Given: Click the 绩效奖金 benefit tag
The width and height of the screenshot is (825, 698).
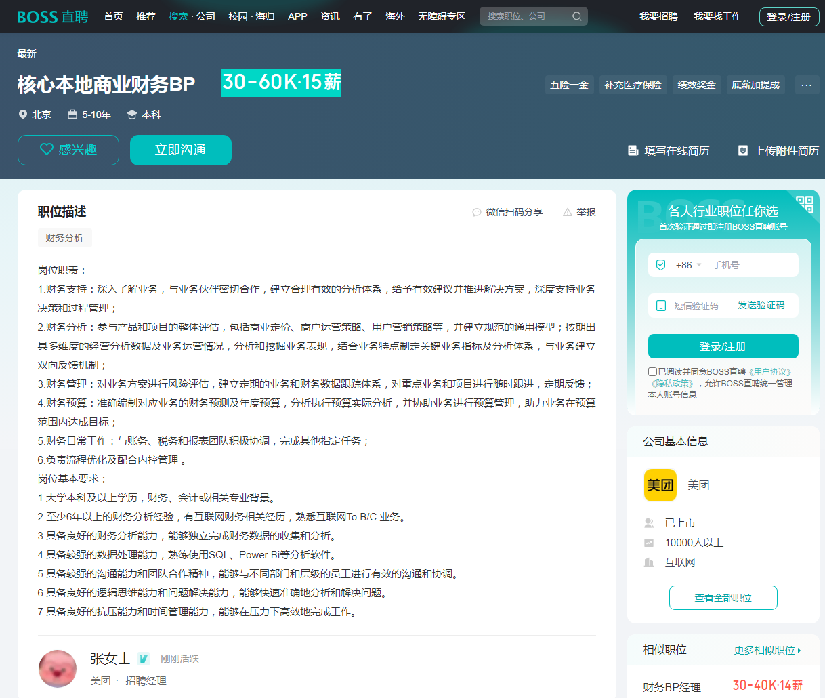Looking at the screenshot, I should [x=697, y=85].
